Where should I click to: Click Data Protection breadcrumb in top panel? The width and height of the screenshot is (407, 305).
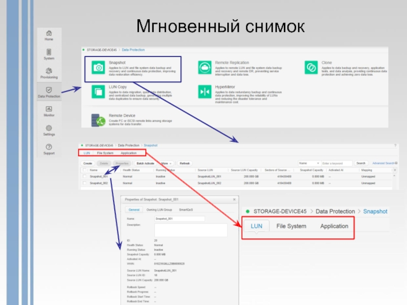coord(133,50)
